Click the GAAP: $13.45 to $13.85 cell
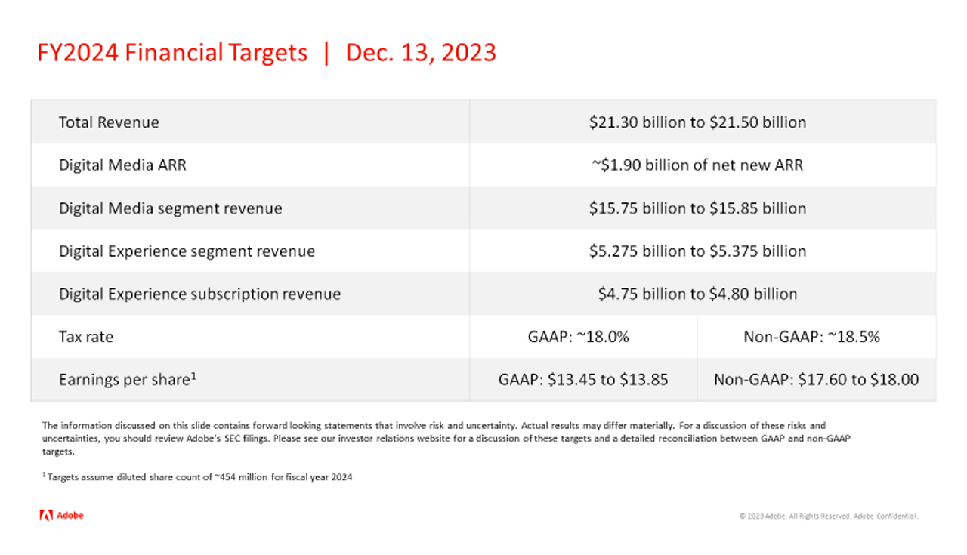The image size is (967, 555). point(583,380)
